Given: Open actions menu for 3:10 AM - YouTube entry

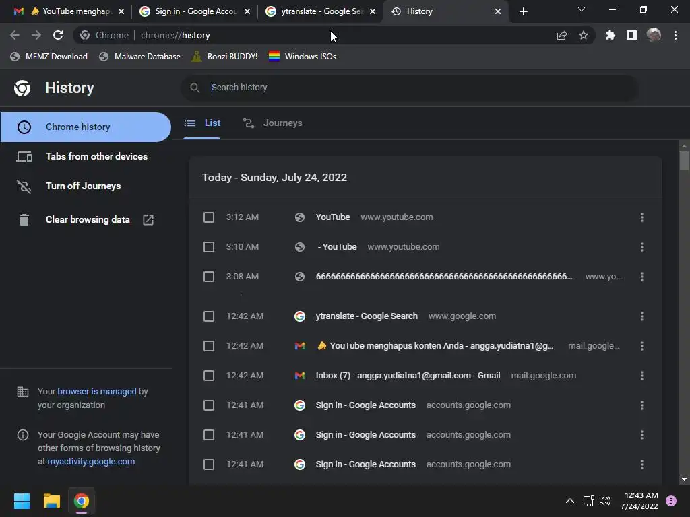Looking at the screenshot, I should pyautogui.click(x=642, y=247).
